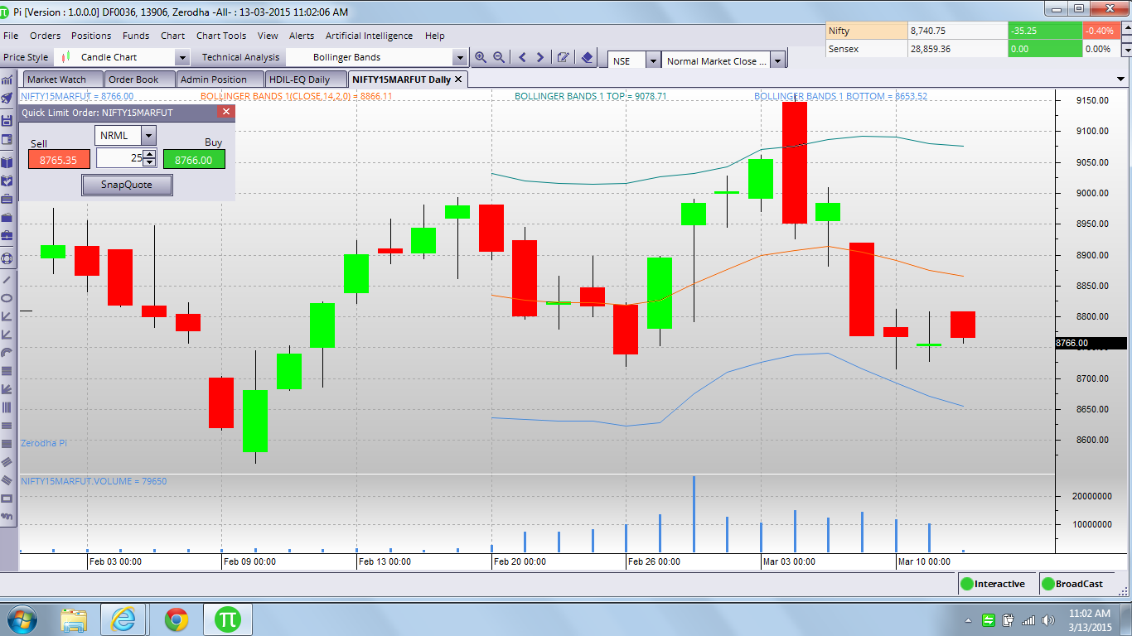This screenshot has height=636, width=1132.
Task: Open the Candle Chart price style dropdown
Action: point(182,57)
